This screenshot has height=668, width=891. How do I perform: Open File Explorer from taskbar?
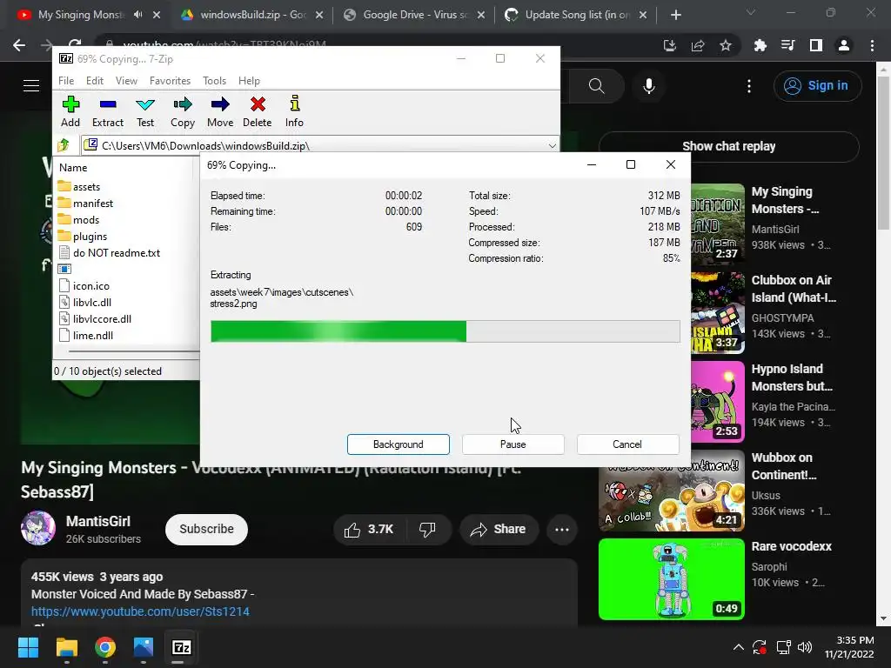click(66, 647)
